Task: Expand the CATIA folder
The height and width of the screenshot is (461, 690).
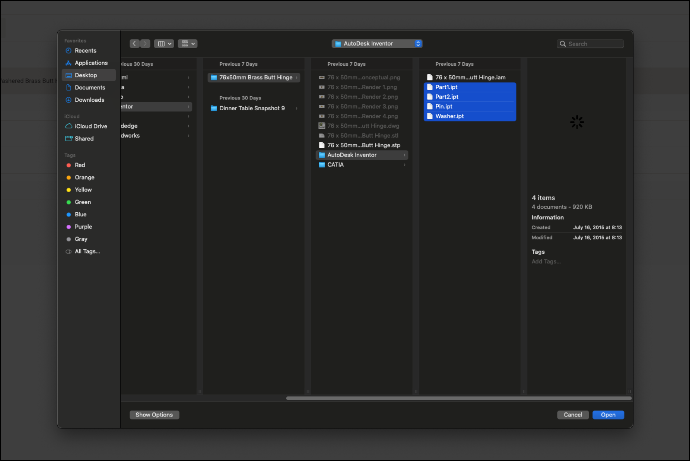Action: pos(335,164)
